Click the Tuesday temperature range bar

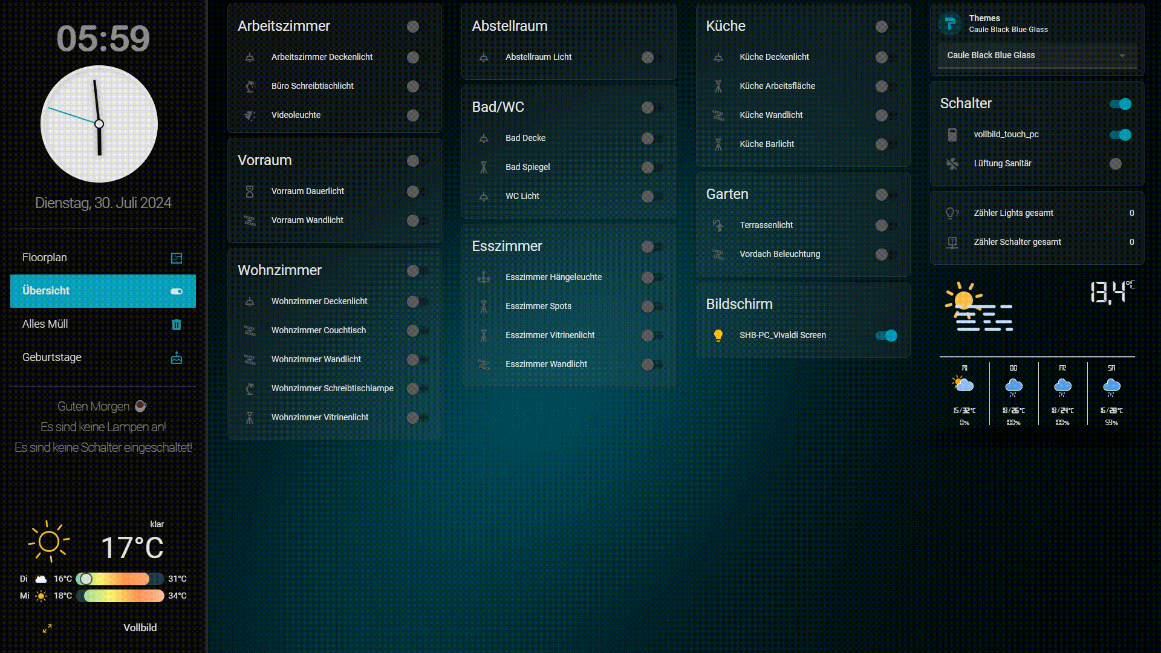[119, 579]
